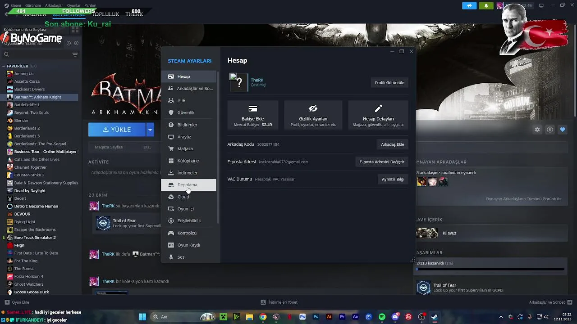
Task: Select Arkadaşlar ve Sohbet settings category
Action: pos(188,89)
